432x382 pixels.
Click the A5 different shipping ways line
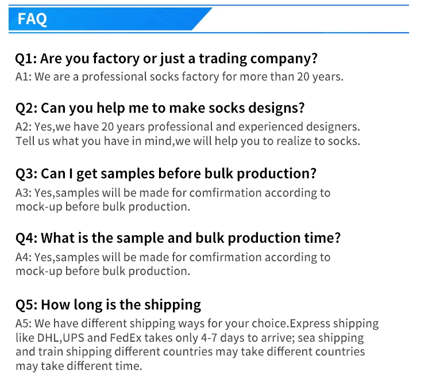point(196,323)
